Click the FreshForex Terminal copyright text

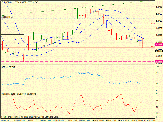(30, 117)
